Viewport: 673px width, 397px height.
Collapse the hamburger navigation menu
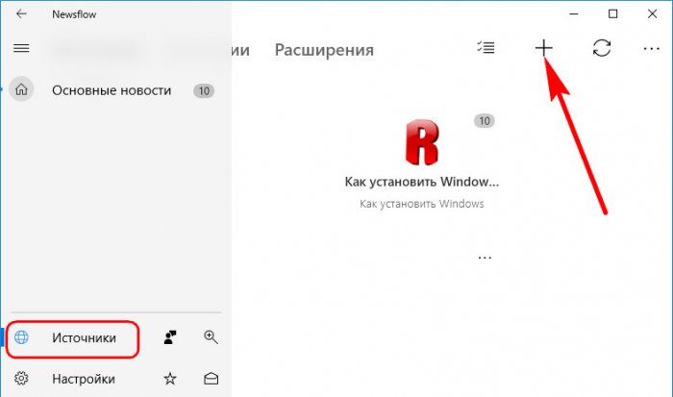click(21, 48)
